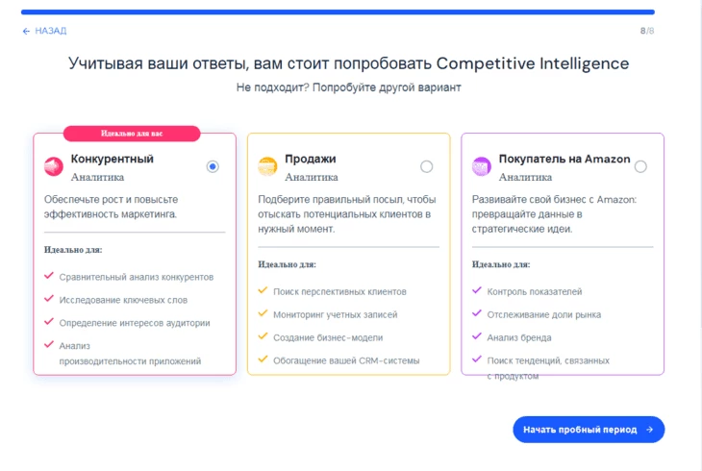Click the Покупатель на Amazon card title

[564, 159]
